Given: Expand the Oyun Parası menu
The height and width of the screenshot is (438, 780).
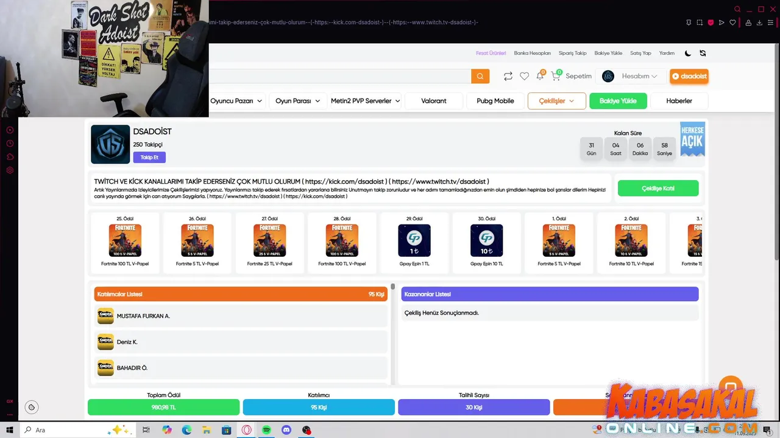Looking at the screenshot, I should pyautogui.click(x=298, y=101).
